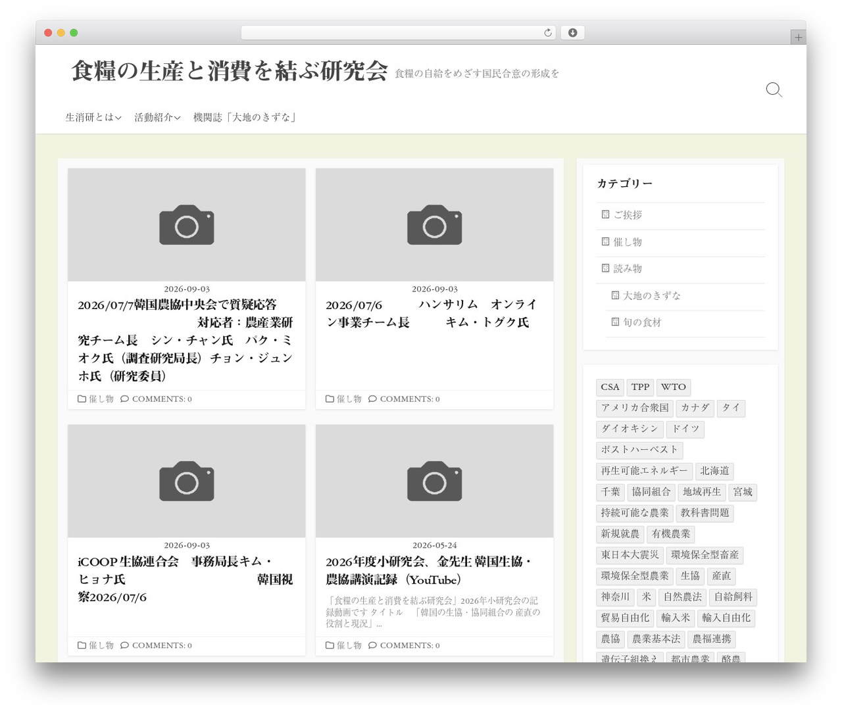Viewport: 842px width, 713px height.
Task: Open the 催し物 category in the sidebar
Action: point(628,242)
